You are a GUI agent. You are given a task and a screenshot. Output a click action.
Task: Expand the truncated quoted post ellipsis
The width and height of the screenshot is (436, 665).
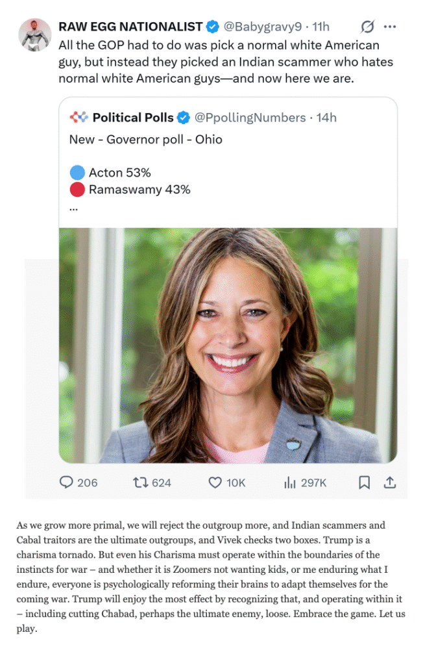tap(73, 208)
